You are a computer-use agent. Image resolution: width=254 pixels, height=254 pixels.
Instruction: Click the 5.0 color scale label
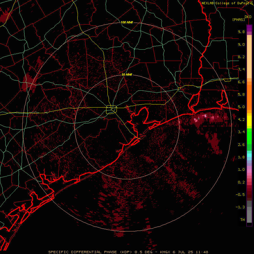pos(241,107)
